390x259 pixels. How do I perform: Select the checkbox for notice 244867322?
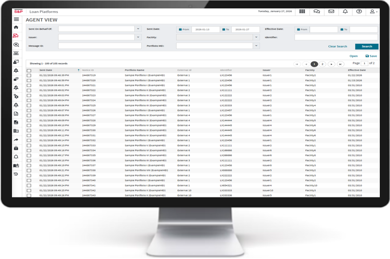pos(29,90)
